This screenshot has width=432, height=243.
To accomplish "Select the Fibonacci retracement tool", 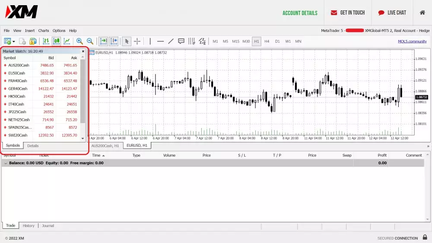I will [x=191, y=41].
